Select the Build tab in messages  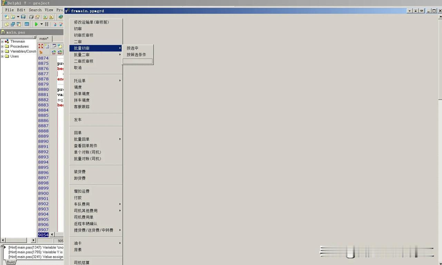(11, 262)
